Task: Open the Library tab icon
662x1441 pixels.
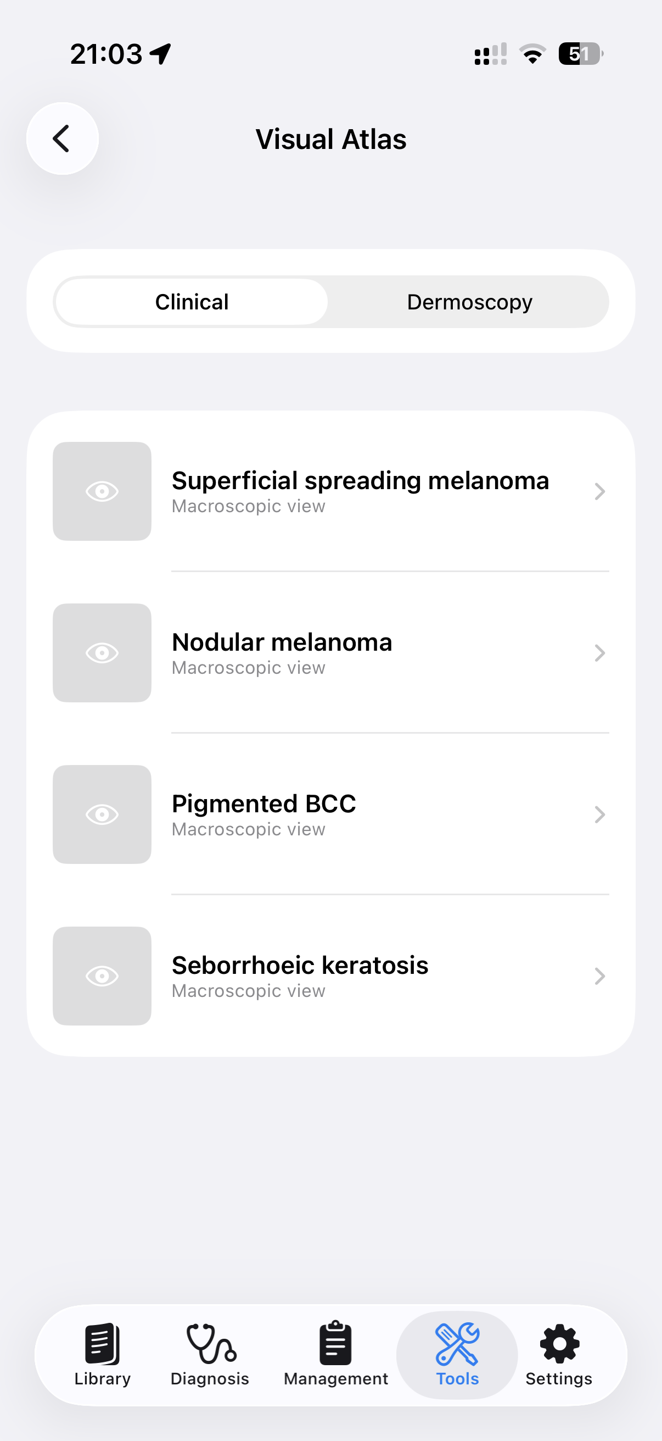Action: point(102,1354)
